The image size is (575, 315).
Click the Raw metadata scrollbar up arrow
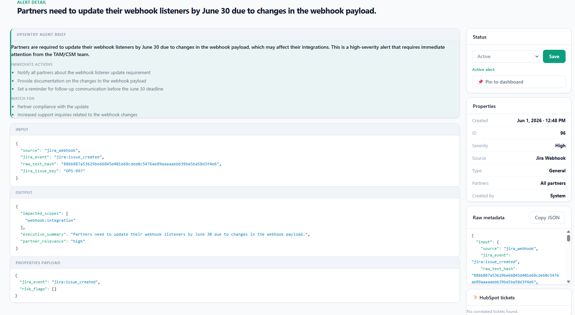(568, 231)
